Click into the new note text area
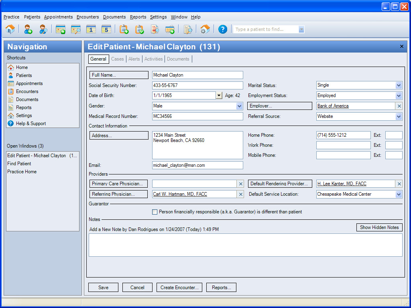This screenshot has height=308, width=411. coord(245,245)
